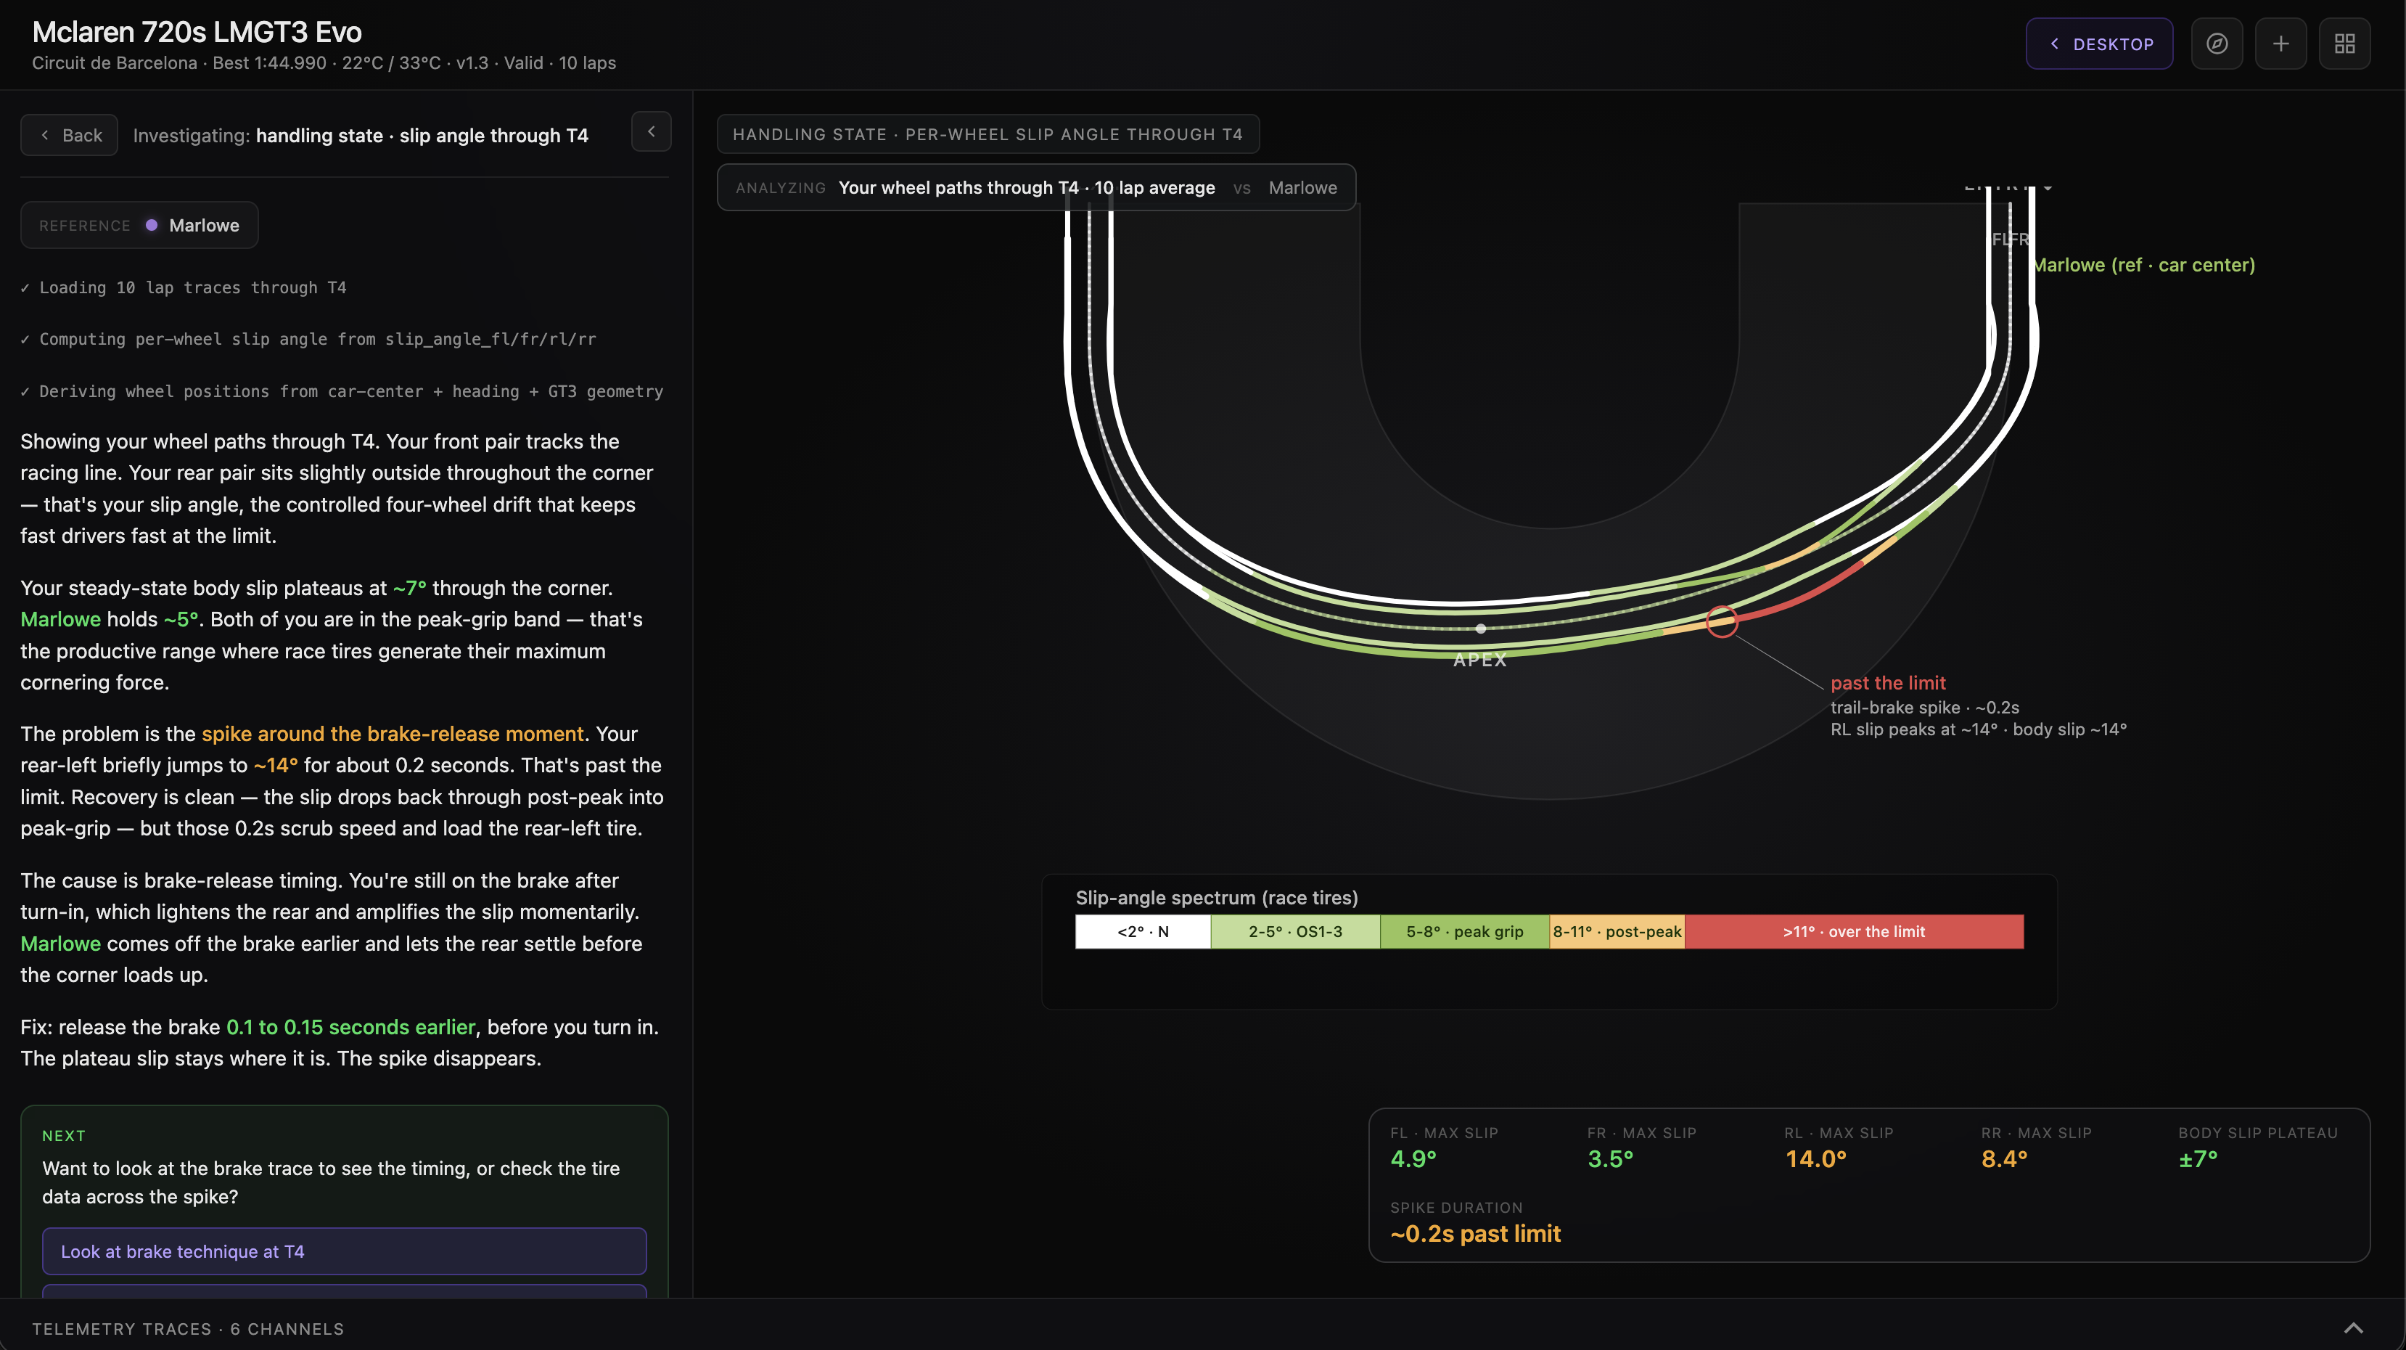Open the compass icon button in header
The image size is (2406, 1350).
pyautogui.click(x=2217, y=44)
